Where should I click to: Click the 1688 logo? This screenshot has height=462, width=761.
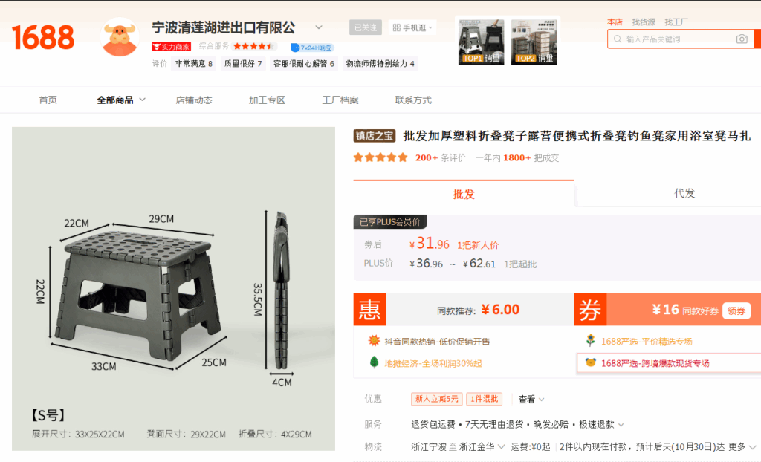43,37
